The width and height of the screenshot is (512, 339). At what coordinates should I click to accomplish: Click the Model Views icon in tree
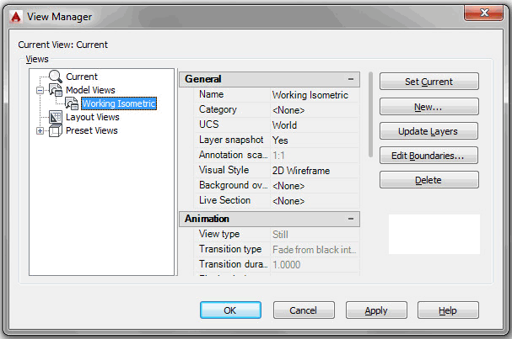tap(55, 91)
